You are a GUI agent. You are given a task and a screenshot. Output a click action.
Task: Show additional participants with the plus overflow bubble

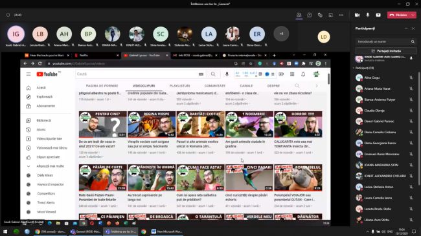tap(281, 34)
